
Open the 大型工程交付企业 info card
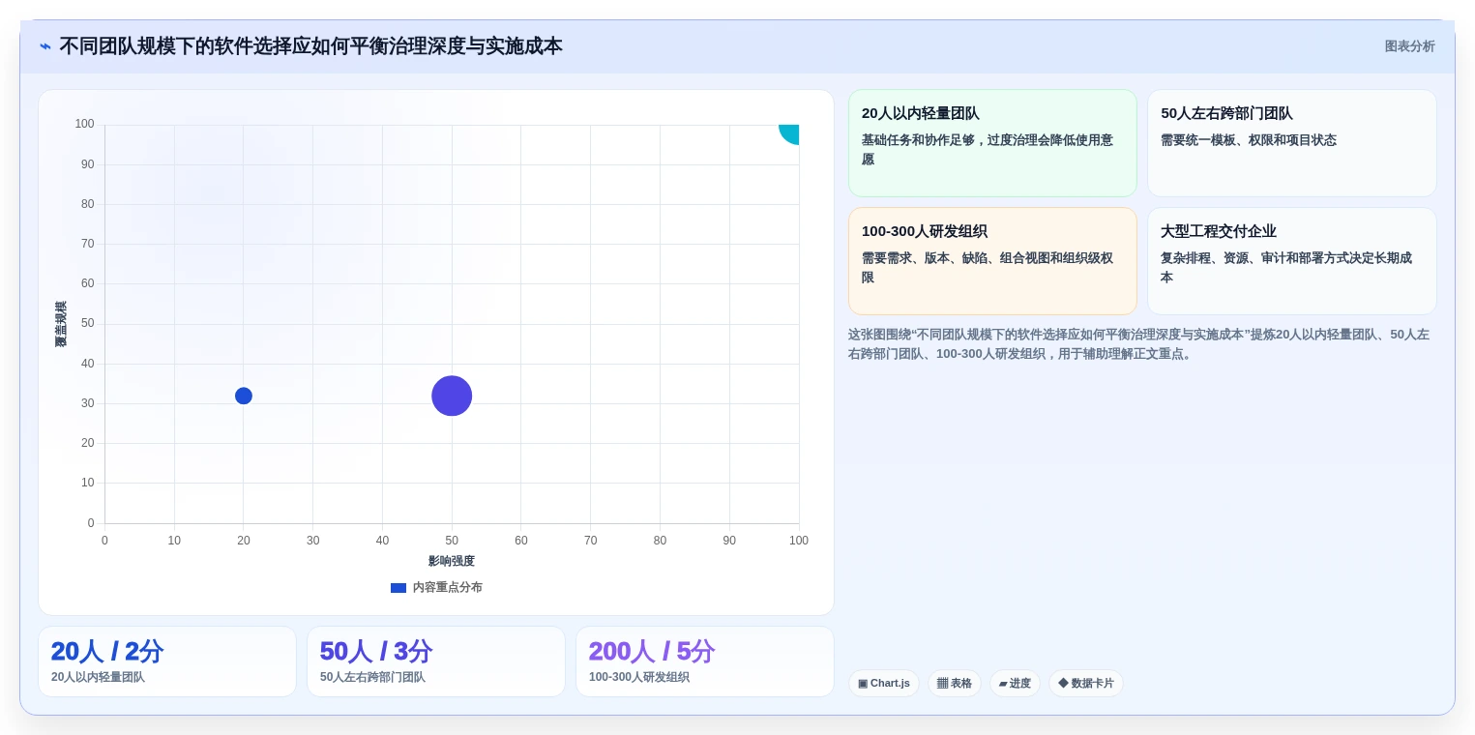1291,261
